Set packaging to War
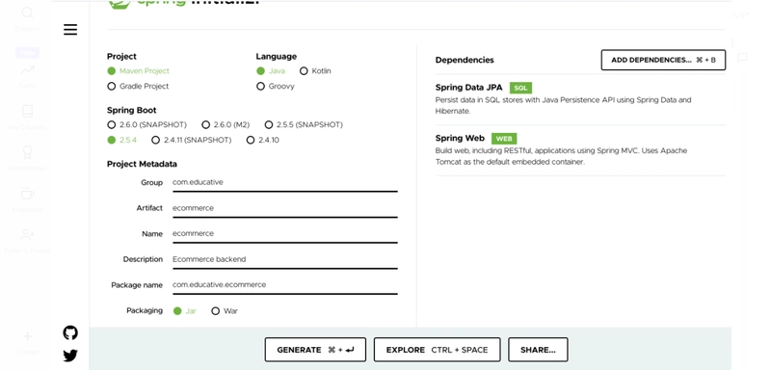 215,311
